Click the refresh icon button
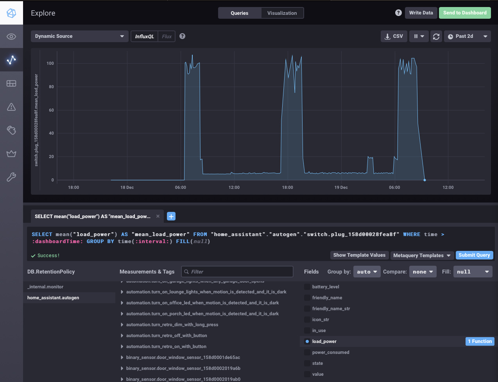498x382 pixels. [436, 36]
